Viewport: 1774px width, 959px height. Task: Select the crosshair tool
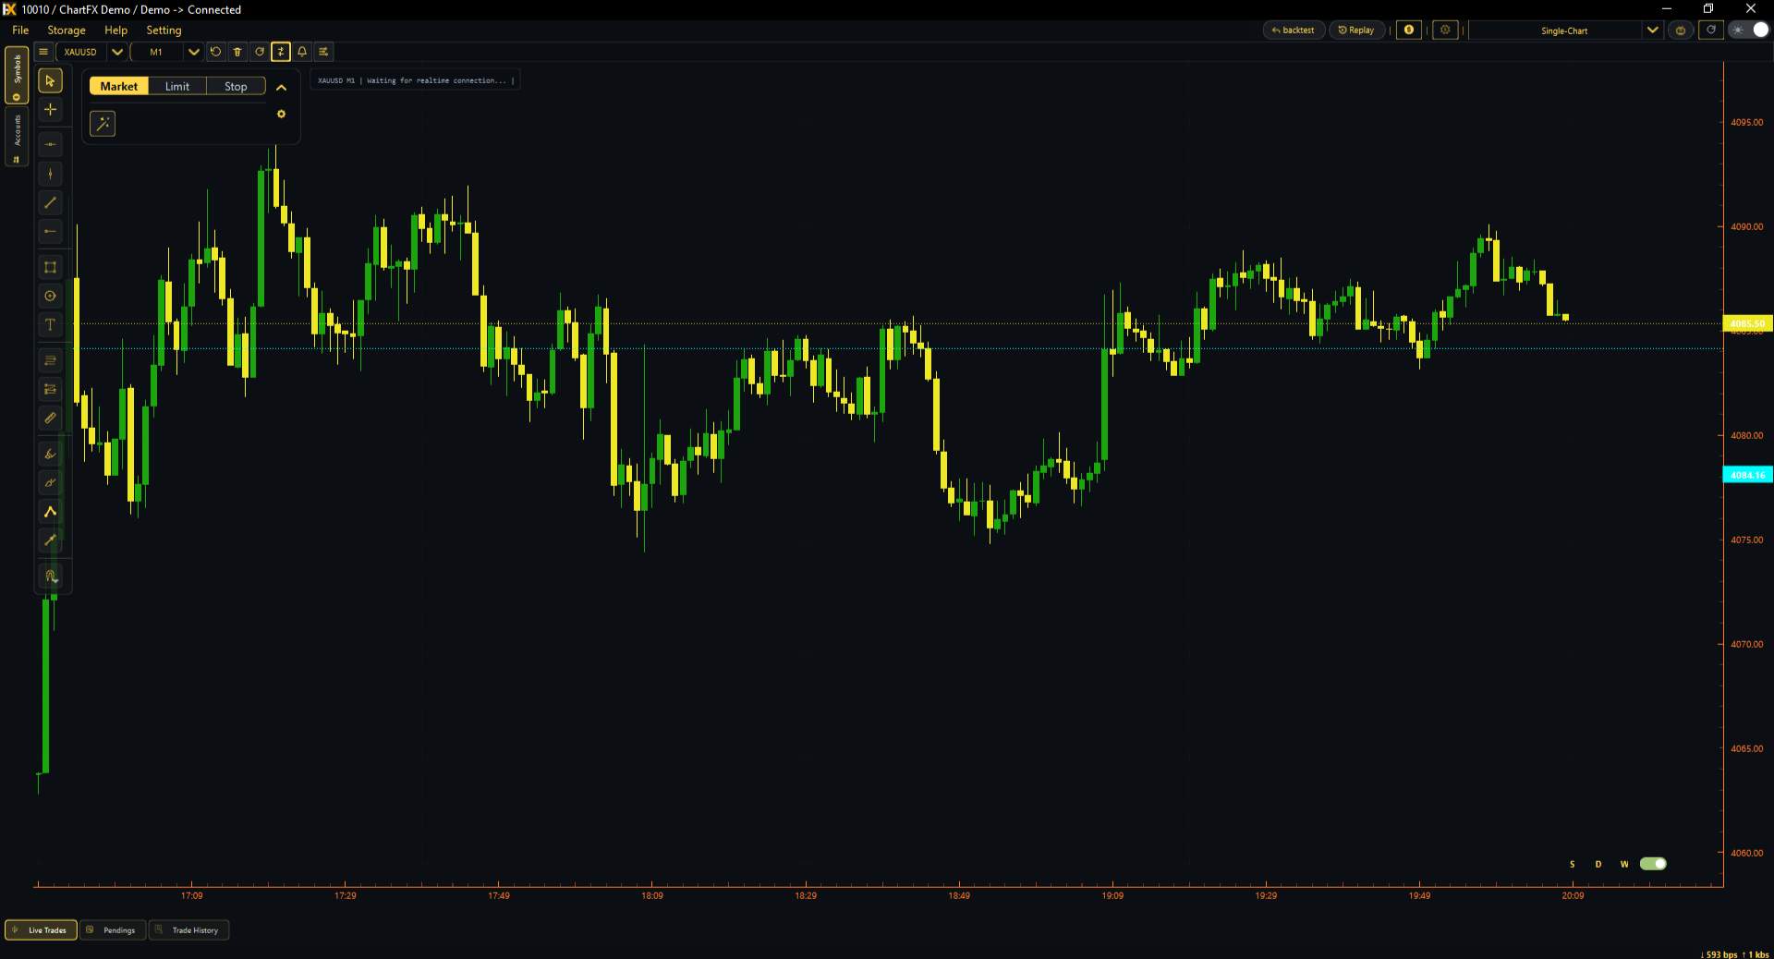point(51,109)
